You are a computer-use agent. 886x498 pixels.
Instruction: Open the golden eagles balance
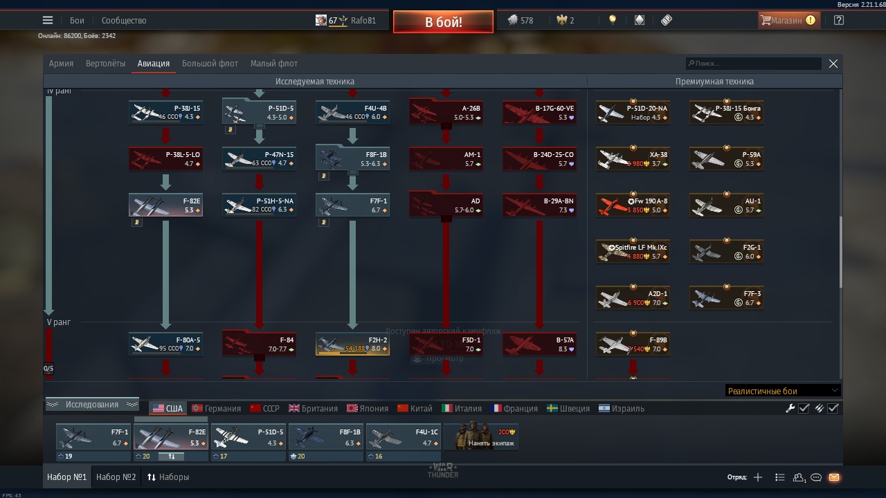pos(566,20)
